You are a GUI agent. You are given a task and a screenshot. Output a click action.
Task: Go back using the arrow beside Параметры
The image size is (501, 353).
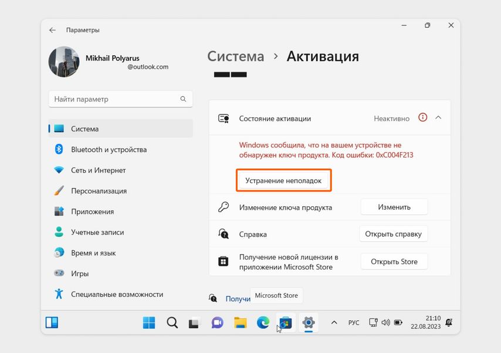[52, 30]
